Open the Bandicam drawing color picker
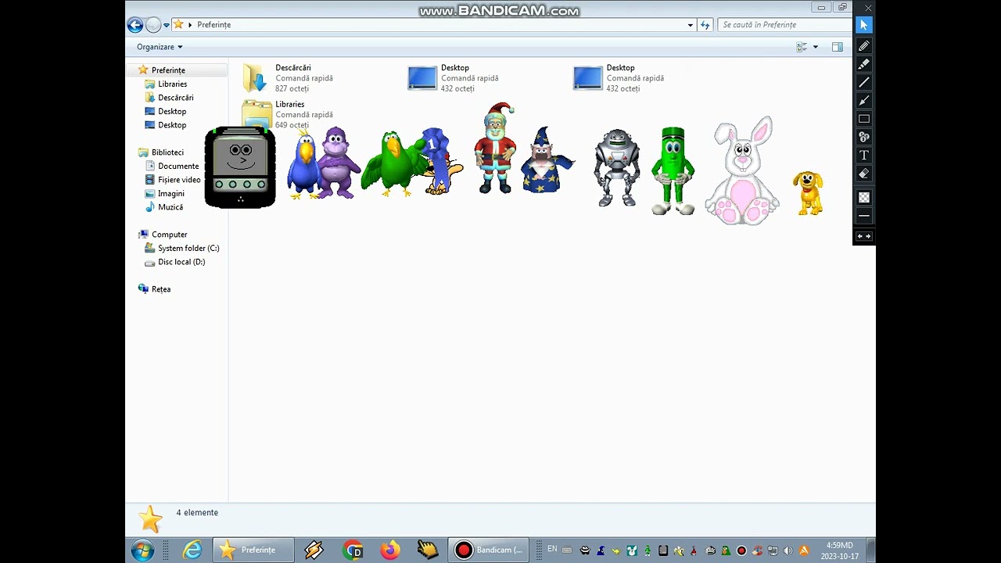 (x=863, y=197)
